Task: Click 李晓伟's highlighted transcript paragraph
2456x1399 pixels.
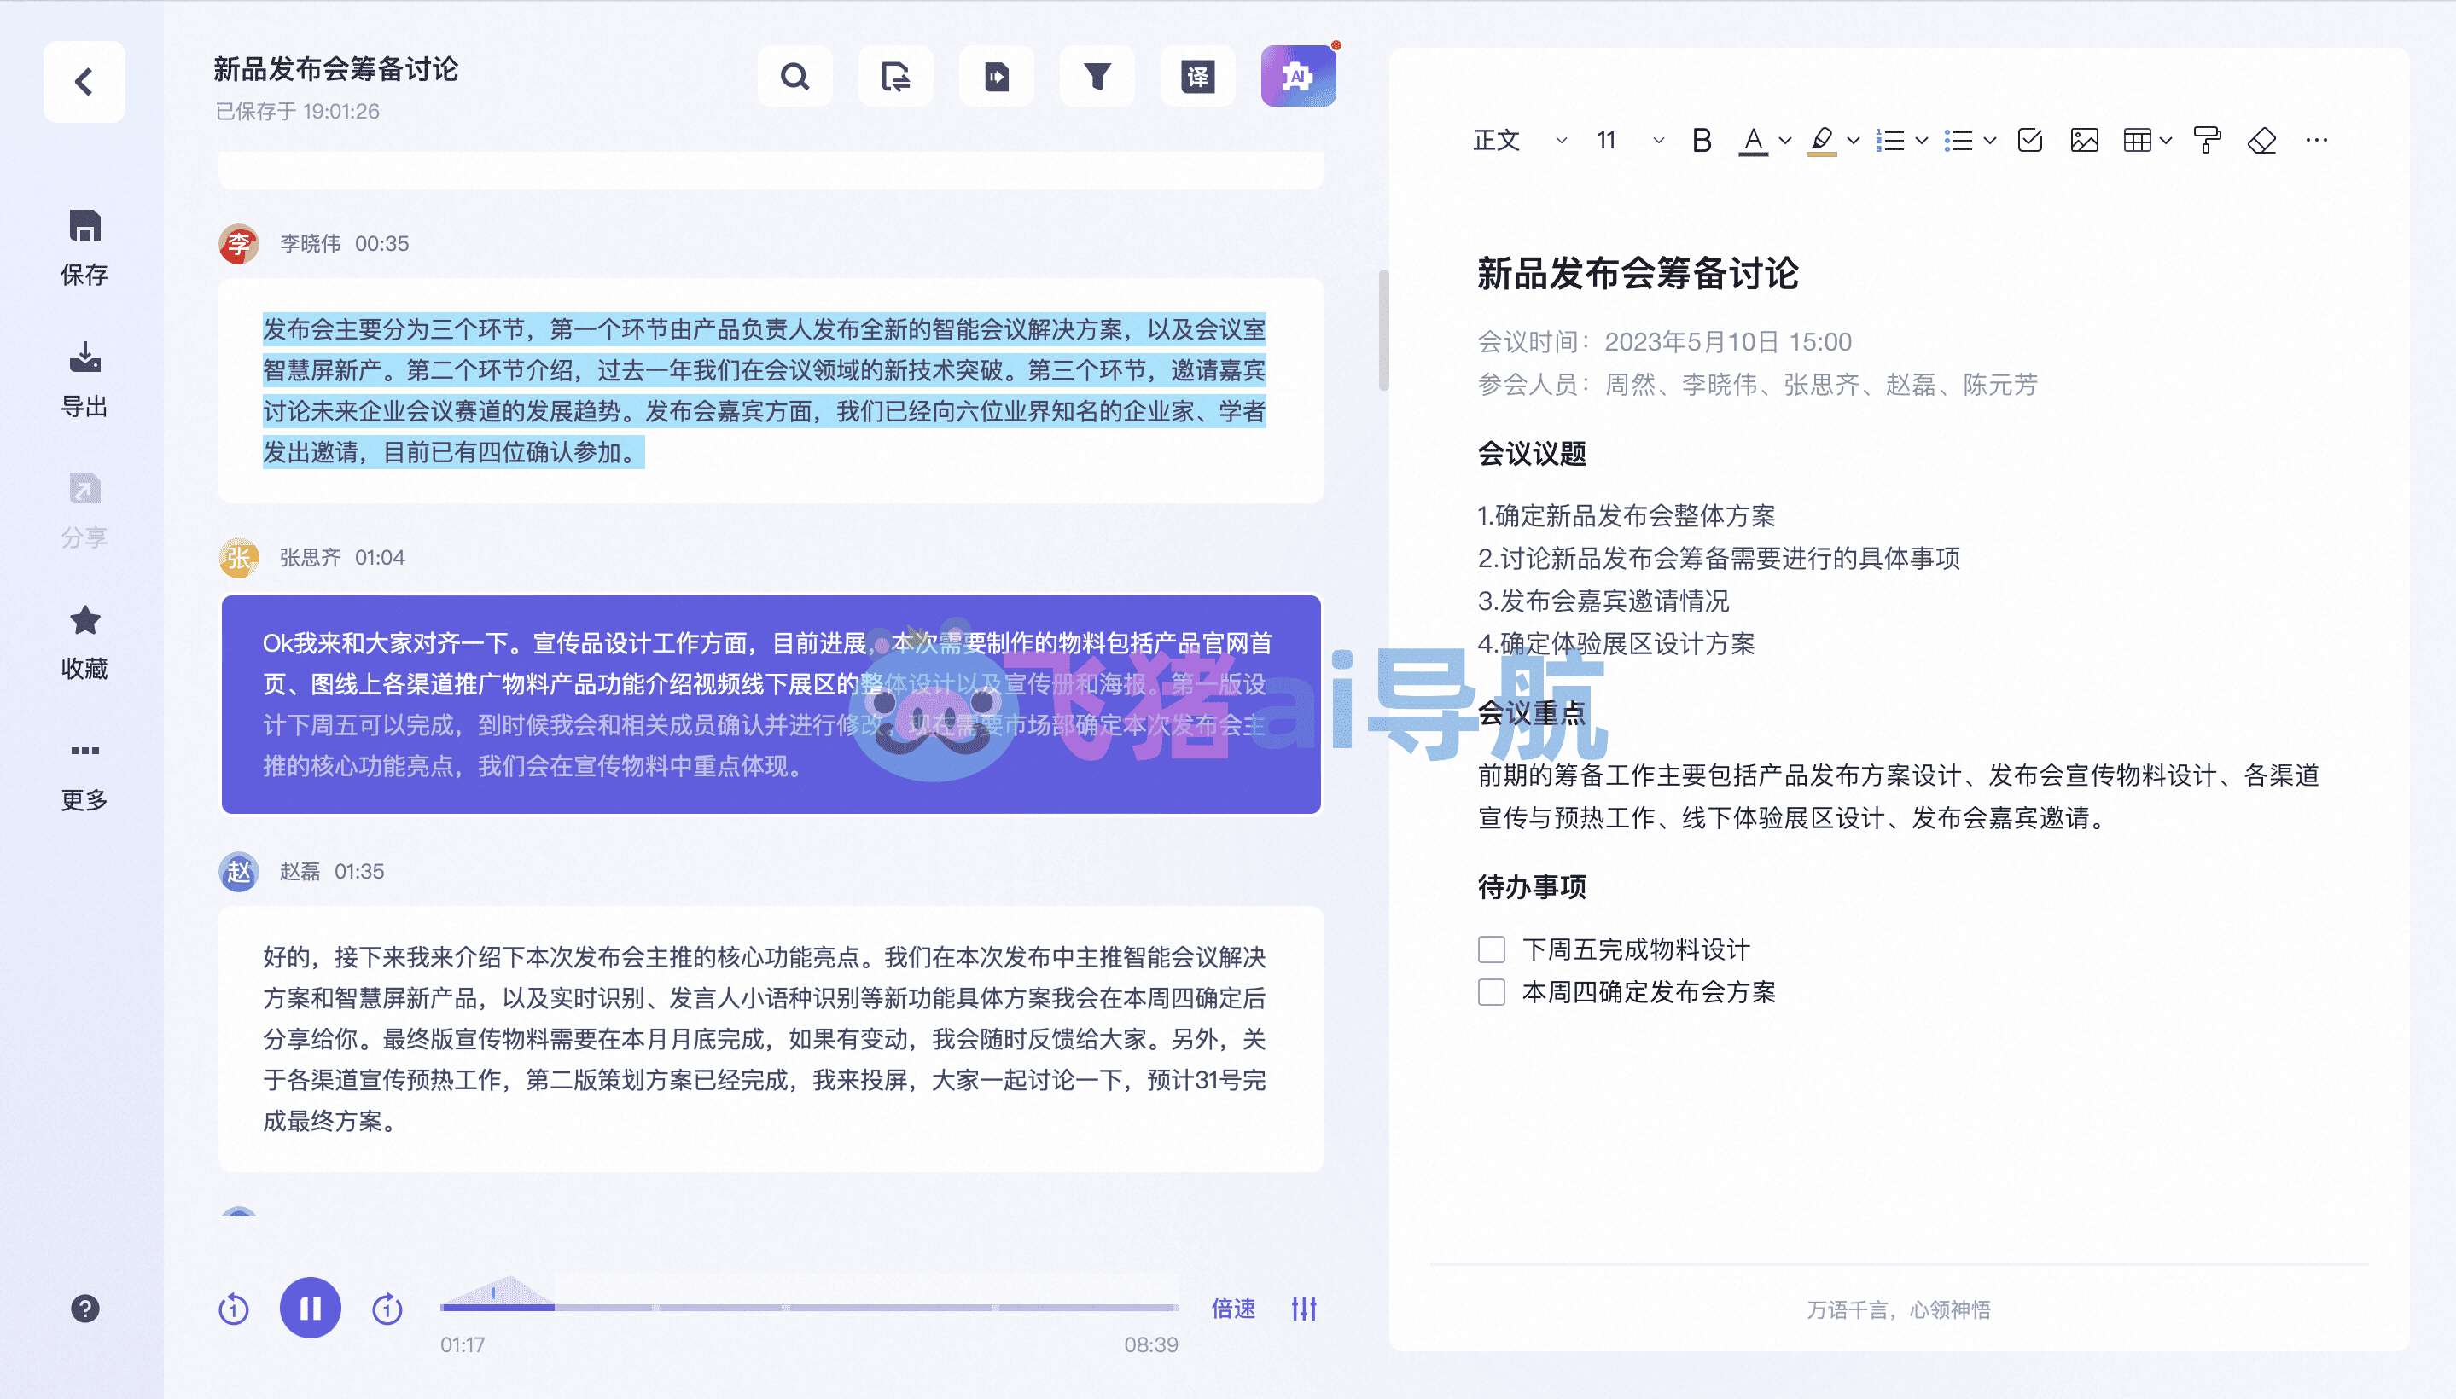Action: pos(765,391)
